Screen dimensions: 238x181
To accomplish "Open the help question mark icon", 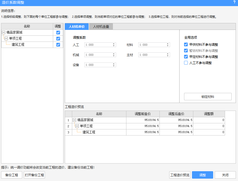I will 234,2.
